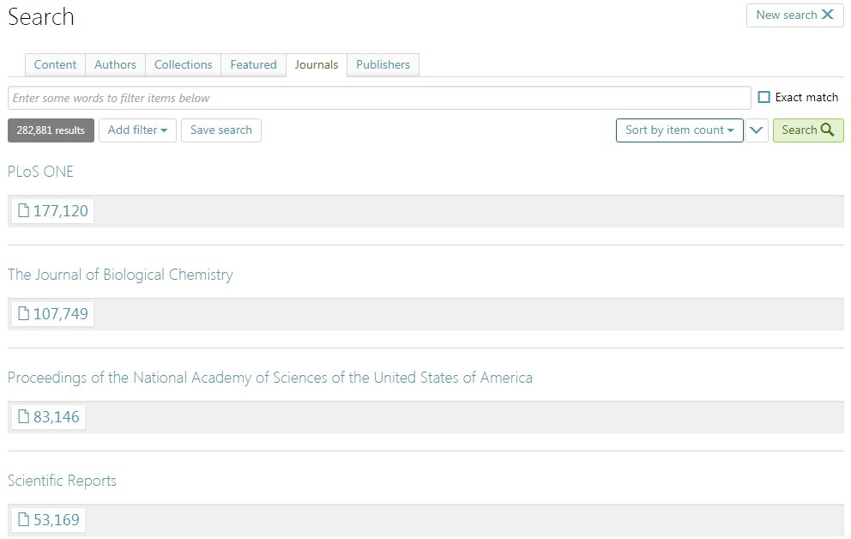Switch to the Publishers tab
851x539 pixels.
click(383, 64)
